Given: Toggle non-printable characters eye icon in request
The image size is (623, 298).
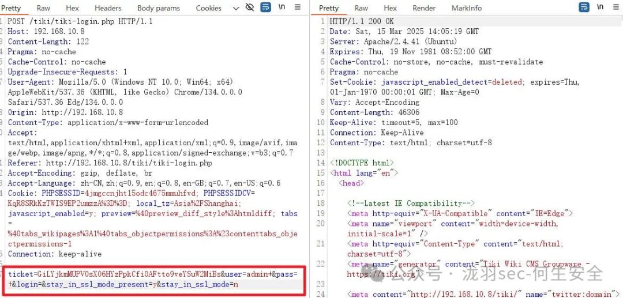Looking at the screenshot, I should [250, 7].
